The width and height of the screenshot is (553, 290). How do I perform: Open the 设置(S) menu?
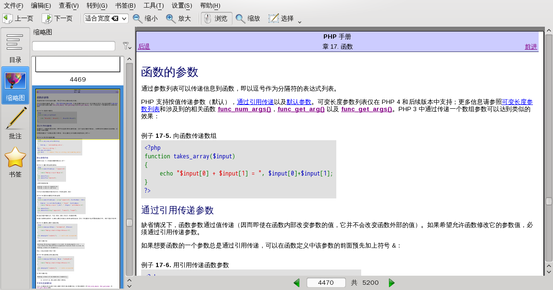pyautogui.click(x=182, y=6)
